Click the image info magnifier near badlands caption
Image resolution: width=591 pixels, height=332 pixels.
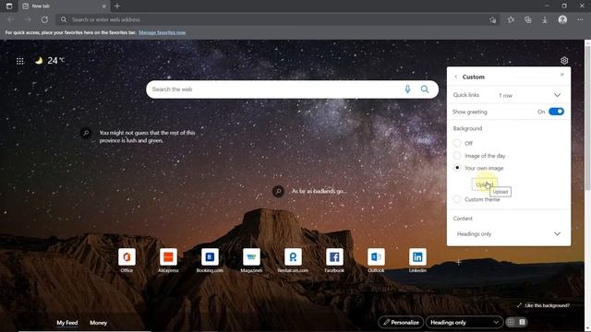(278, 191)
